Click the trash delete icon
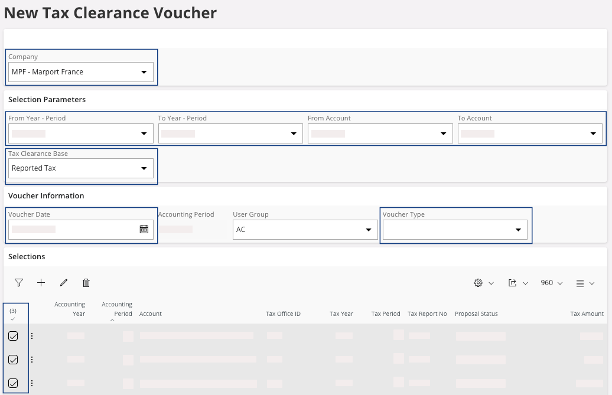Screen dimensions: 612x395 click(x=86, y=283)
